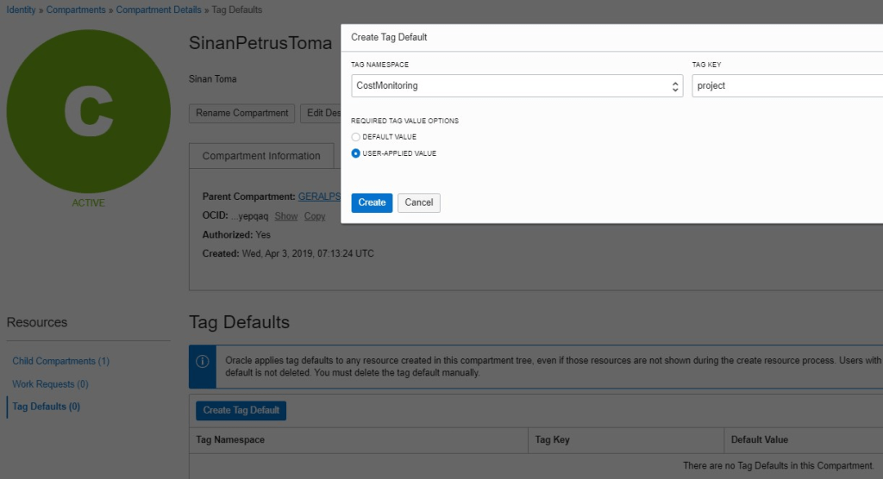
Task: Open Child Compartments in Resources
Action: pos(60,361)
